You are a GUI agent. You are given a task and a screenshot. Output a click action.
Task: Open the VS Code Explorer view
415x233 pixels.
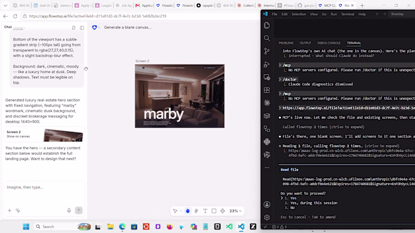[x=267, y=25]
